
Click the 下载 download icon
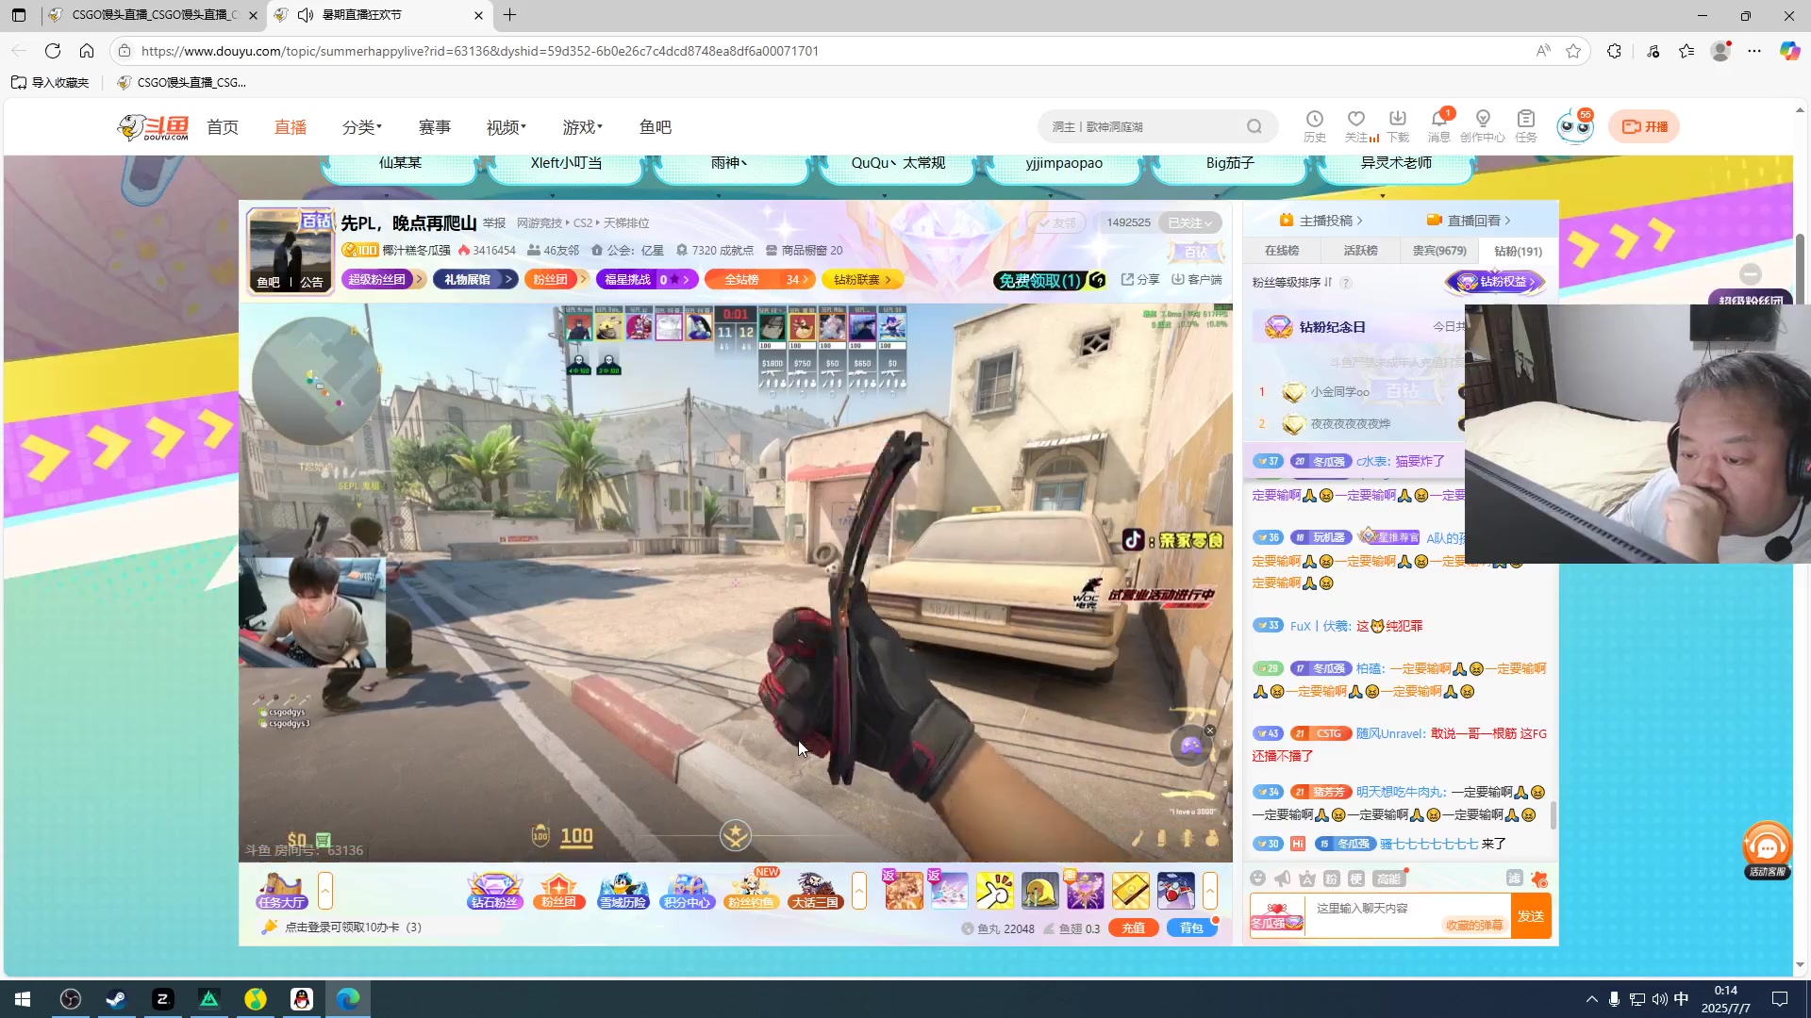point(1398,125)
